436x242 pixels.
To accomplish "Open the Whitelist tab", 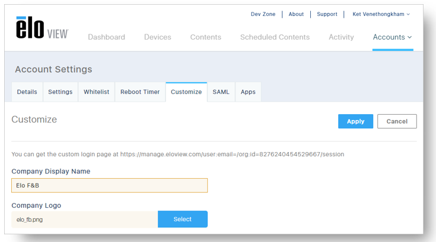I will pyautogui.click(x=97, y=92).
